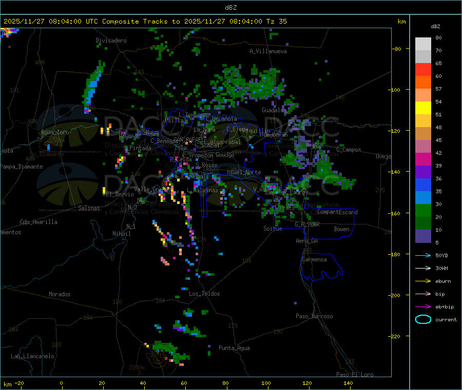Screen dimensions: 462x390
Task: Select the yellow 51 dBZ legend swatch
Action: click(x=423, y=108)
